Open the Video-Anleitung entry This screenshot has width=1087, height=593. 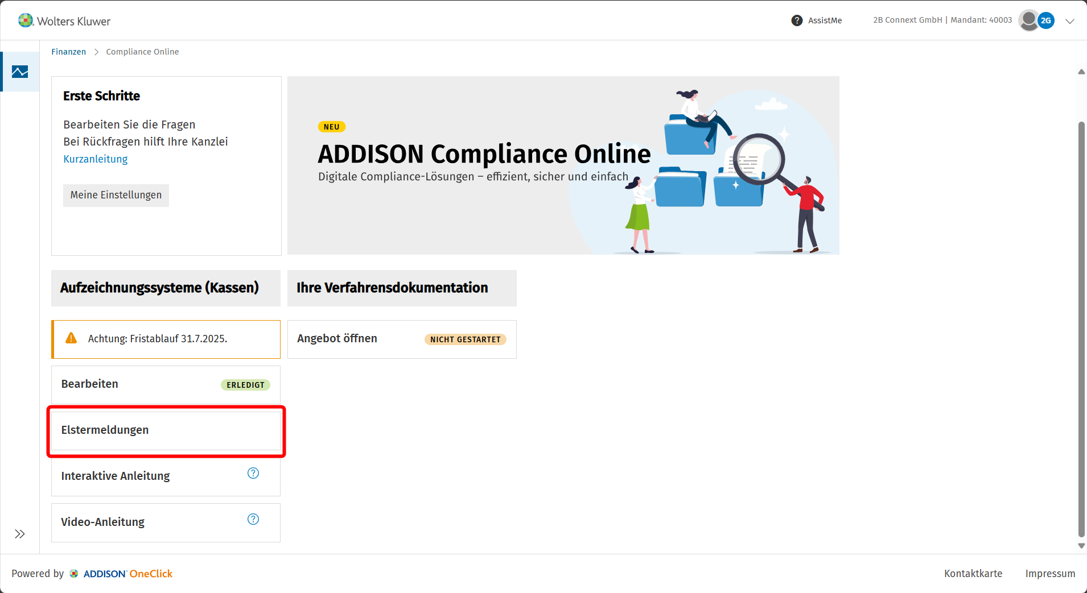[x=166, y=522]
